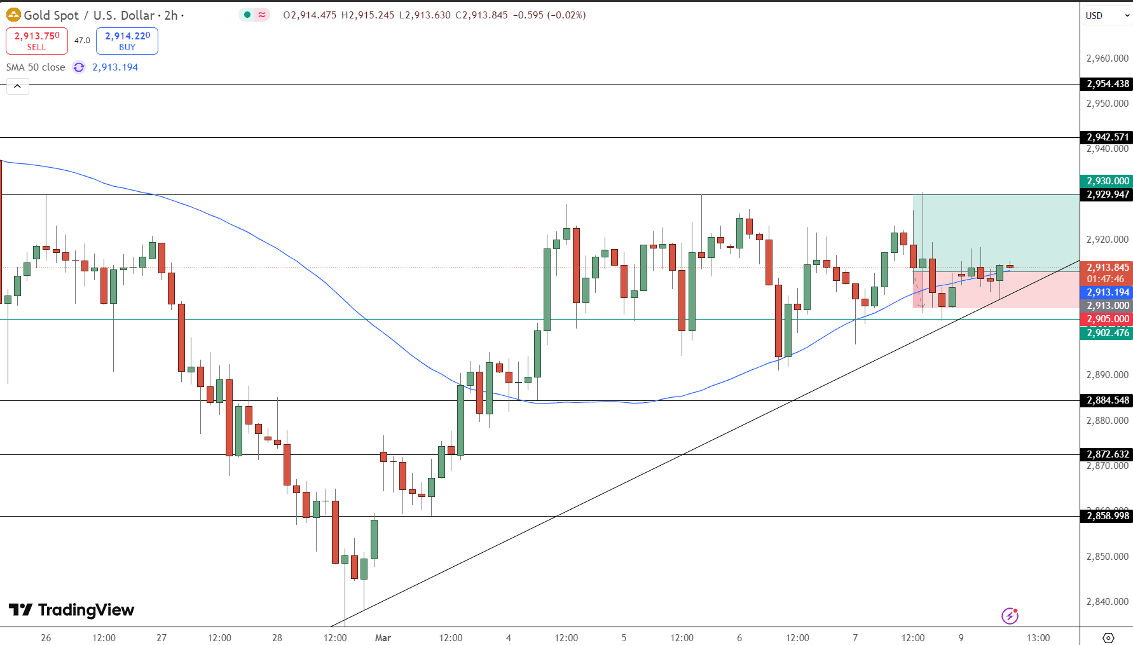Screen dimensions: 1133x645
Task: Click the OHLC close value C2,913.845
Action: [x=481, y=15]
